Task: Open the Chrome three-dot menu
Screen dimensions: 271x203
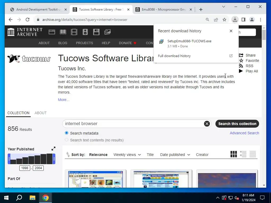Action: click(260, 20)
